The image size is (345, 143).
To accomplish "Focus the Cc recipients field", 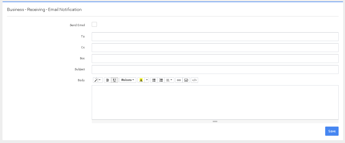I will click(215, 47).
